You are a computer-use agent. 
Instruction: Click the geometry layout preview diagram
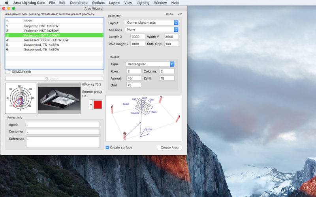[143, 118]
